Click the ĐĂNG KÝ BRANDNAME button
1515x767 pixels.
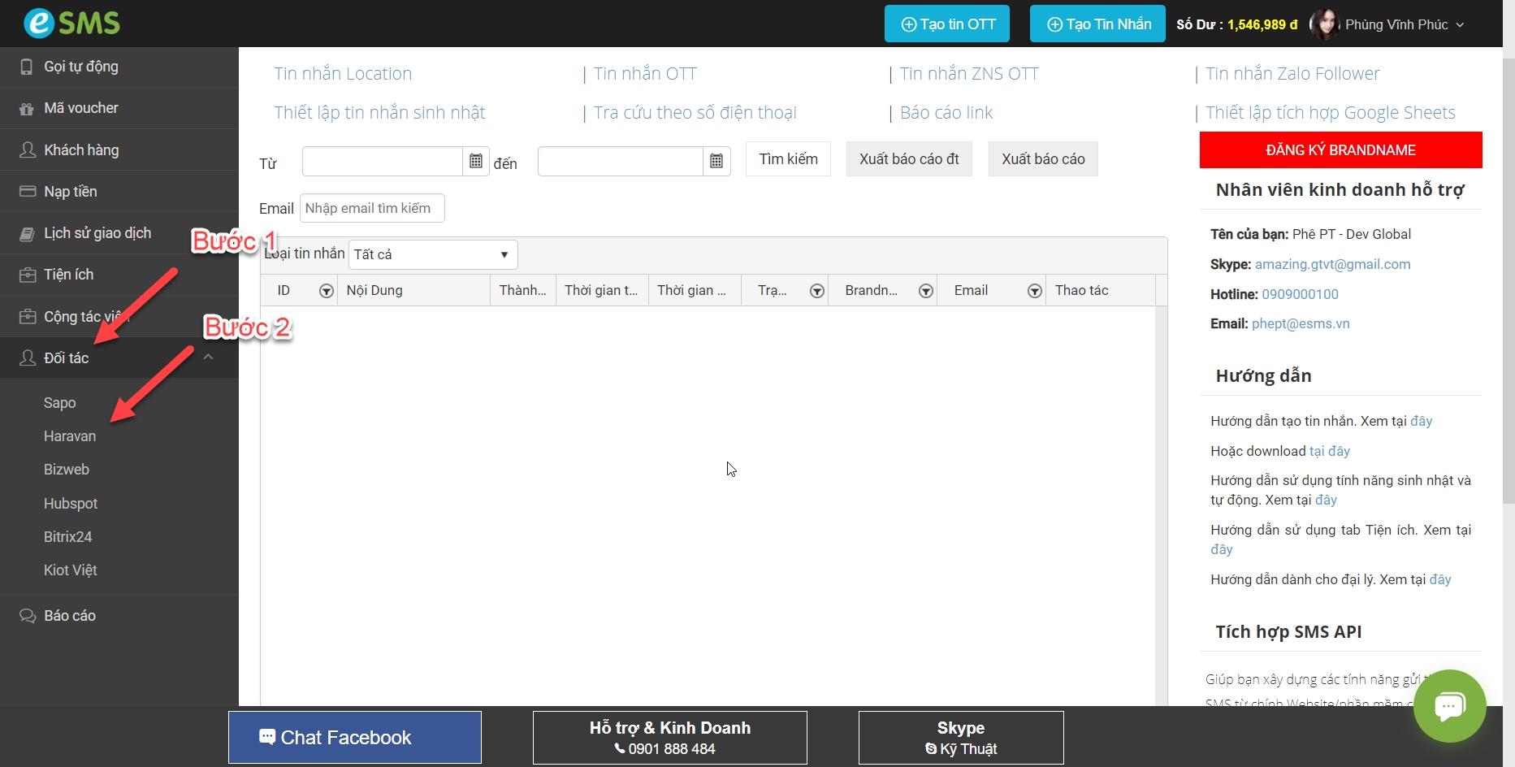coord(1340,150)
